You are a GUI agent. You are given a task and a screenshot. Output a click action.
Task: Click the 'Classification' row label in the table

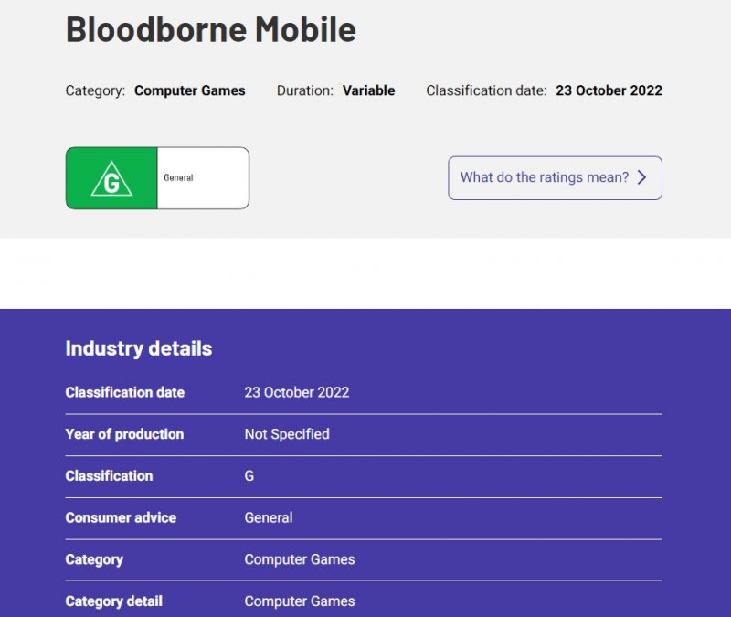[109, 476]
